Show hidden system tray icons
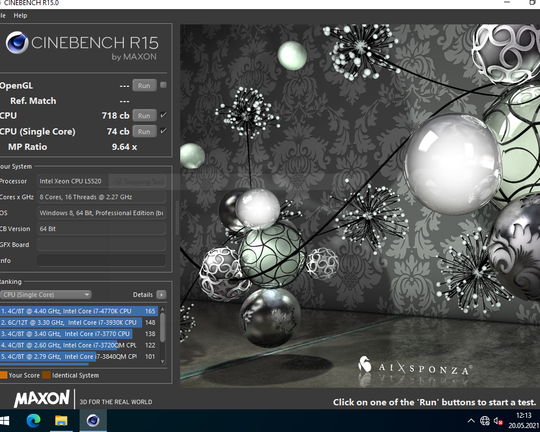540x432 pixels. 471,421
